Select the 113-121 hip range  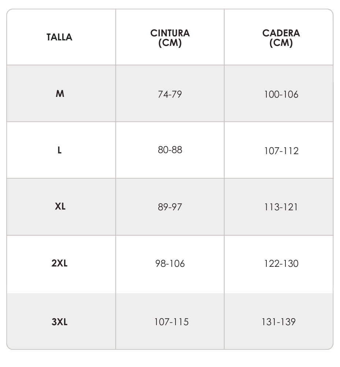click(x=281, y=207)
